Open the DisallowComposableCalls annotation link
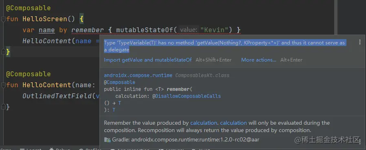The width and height of the screenshot is (366, 150). (188, 96)
